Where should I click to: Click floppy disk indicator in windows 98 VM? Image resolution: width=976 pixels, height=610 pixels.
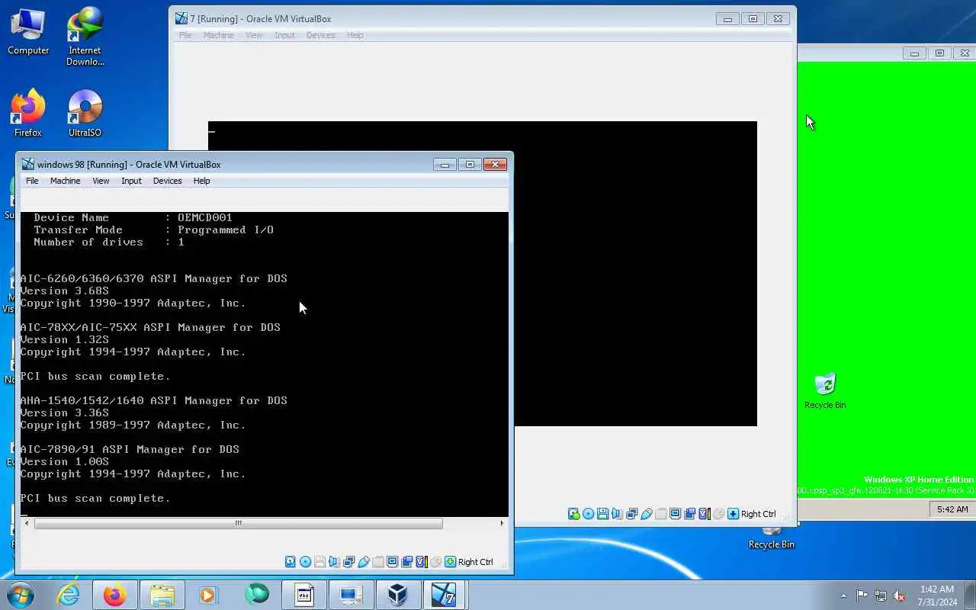coord(320,562)
